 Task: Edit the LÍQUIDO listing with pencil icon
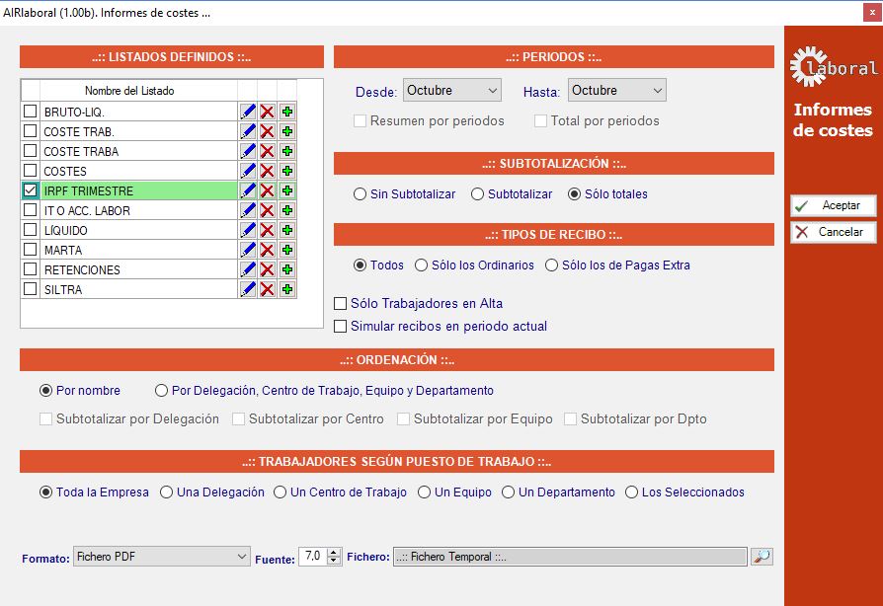point(247,231)
